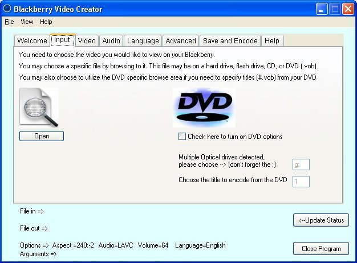This screenshot has width=357, height=263.
Task: Click the magnifying glass file browse icon
Action: 39,108
